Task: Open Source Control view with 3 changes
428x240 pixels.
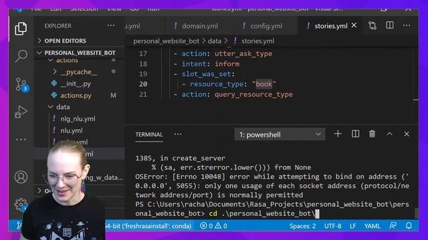Action: pos(21,85)
